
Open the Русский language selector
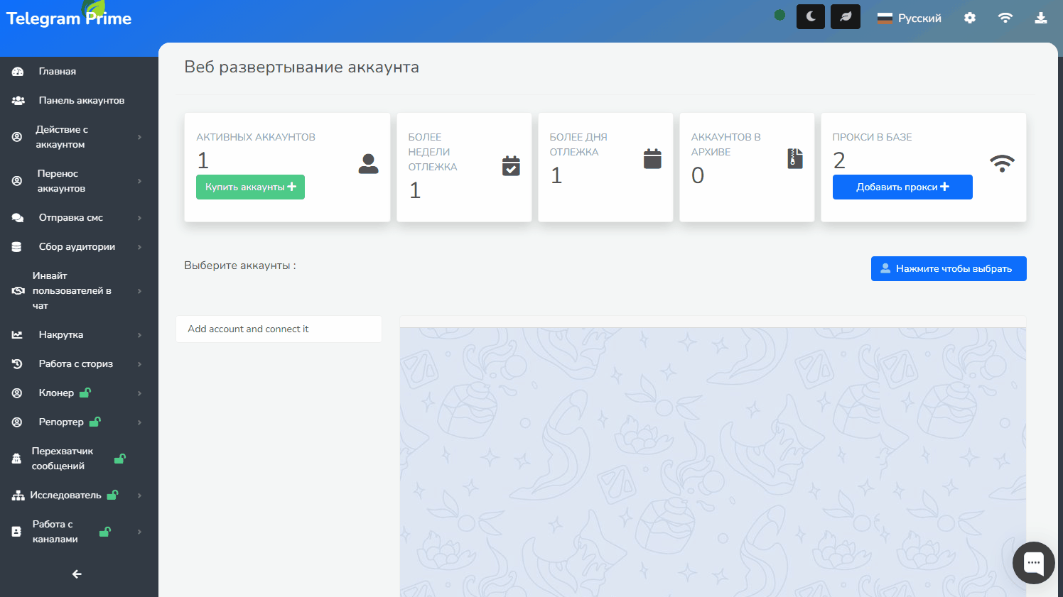coord(910,18)
